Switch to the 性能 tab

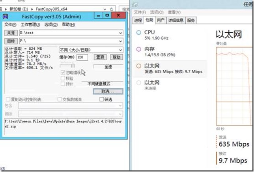[x=149, y=20]
